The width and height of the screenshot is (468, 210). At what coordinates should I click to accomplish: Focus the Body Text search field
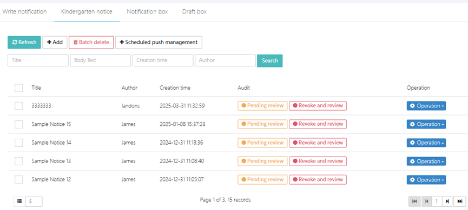[x=100, y=60]
